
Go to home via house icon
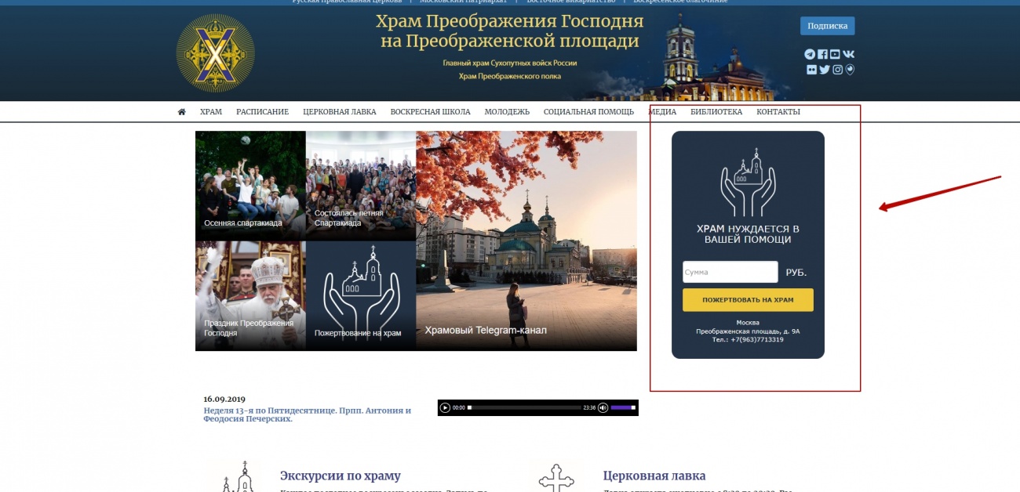(x=182, y=112)
